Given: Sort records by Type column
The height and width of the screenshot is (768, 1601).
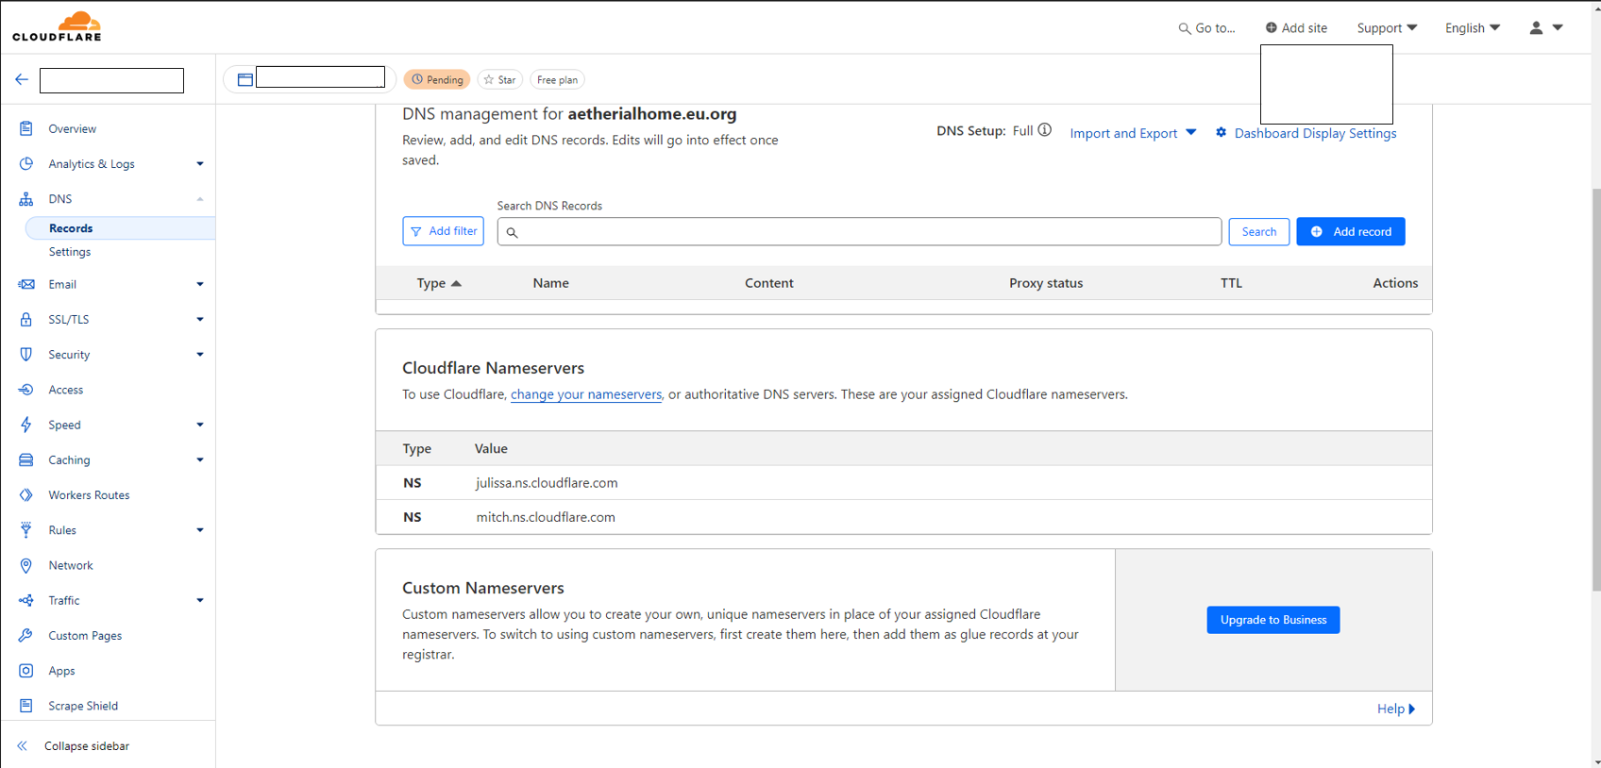Looking at the screenshot, I should [439, 283].
